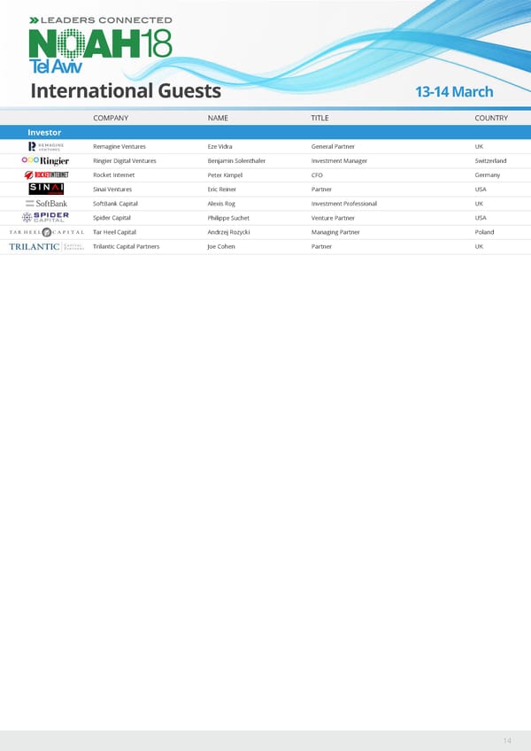The image size is (531, 751).
Task: Select the Sinai Ventures logo
Action: coord(46,189)
